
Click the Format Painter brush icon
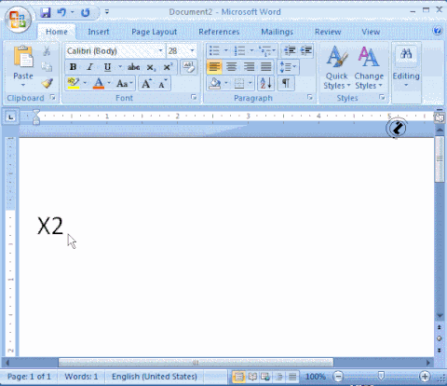click(47, 83)
